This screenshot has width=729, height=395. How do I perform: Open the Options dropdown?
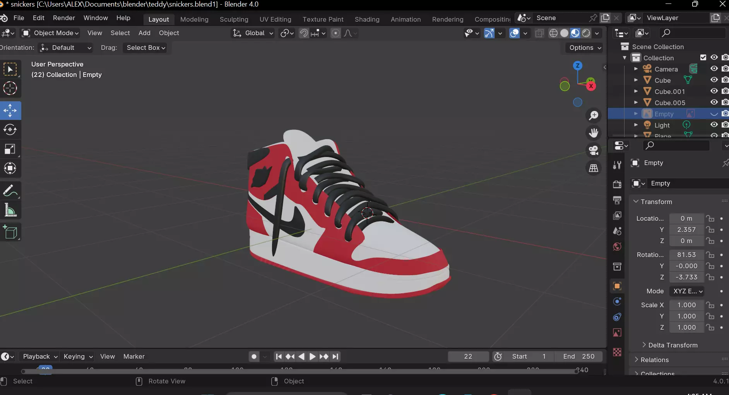pyautogui.click(x=585, y=48)
